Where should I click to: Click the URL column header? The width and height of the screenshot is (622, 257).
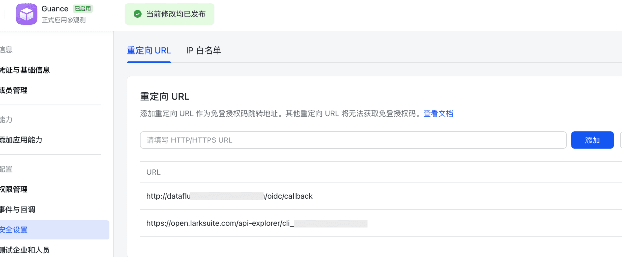[153, 172]
